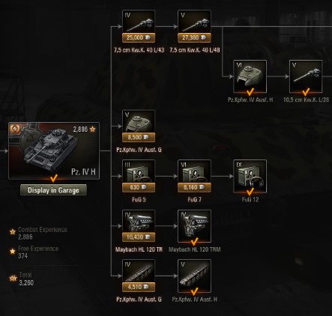Click the 10,430 credits engine price

click(139, 237)
